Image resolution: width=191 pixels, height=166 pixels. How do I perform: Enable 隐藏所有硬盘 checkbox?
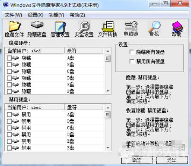pyautogui.click(x=132, y=52)
